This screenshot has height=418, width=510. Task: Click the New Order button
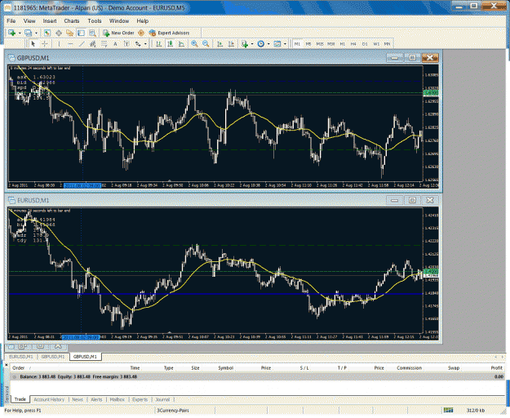[x=118, y=33]
